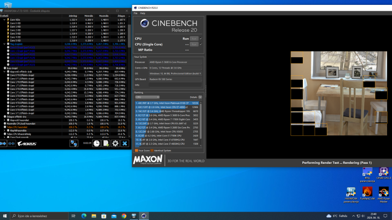Click the Windows Start button
Screen dimensions: 392x220
tap(5, 216)
